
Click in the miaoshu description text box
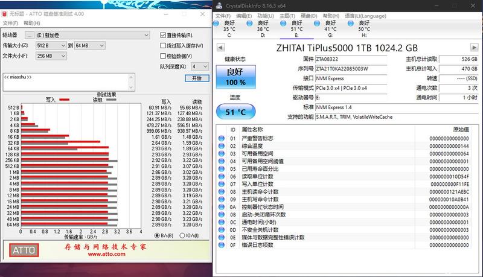tap(65, 82)
